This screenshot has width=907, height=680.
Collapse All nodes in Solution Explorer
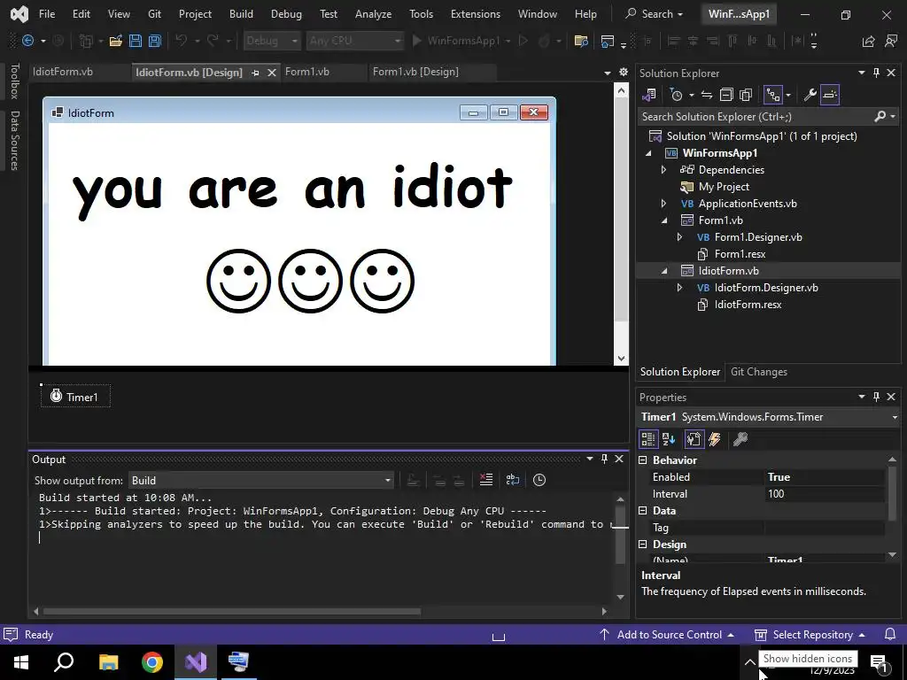pos(726,95)
